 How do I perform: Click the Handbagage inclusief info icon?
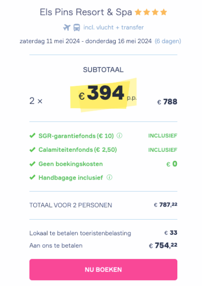click(x=110, y=177)
